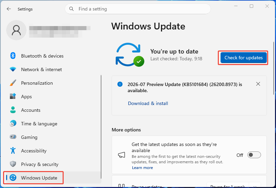Open the user profile avatar
The width and height of the screenshot is (276, 188).
(16, 30)
